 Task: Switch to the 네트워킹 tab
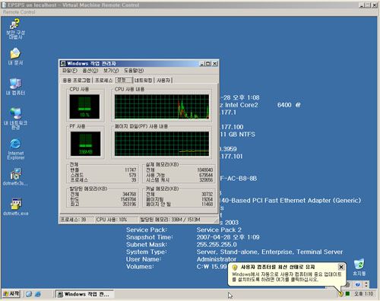144,81
